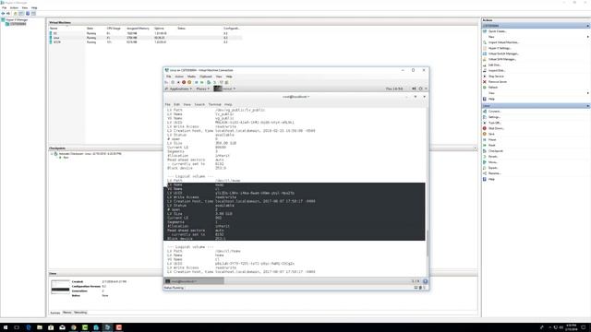Switch to Memory tab in details pane
The height and width of the screenshot is (332, 591).
click(x=67, y=313)
